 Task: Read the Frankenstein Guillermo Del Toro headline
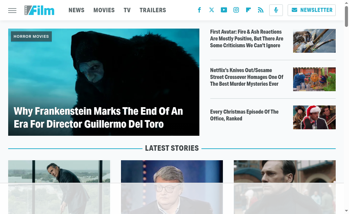(x=98, y=118)
